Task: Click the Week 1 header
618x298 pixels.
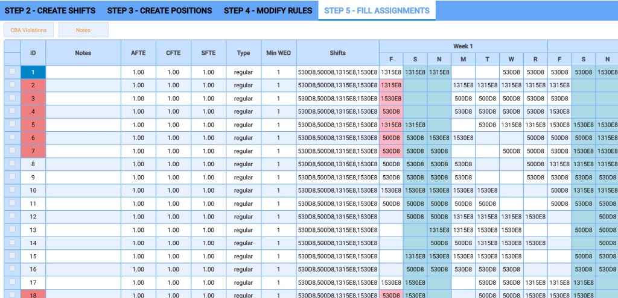Action: (x=463, y=46)
